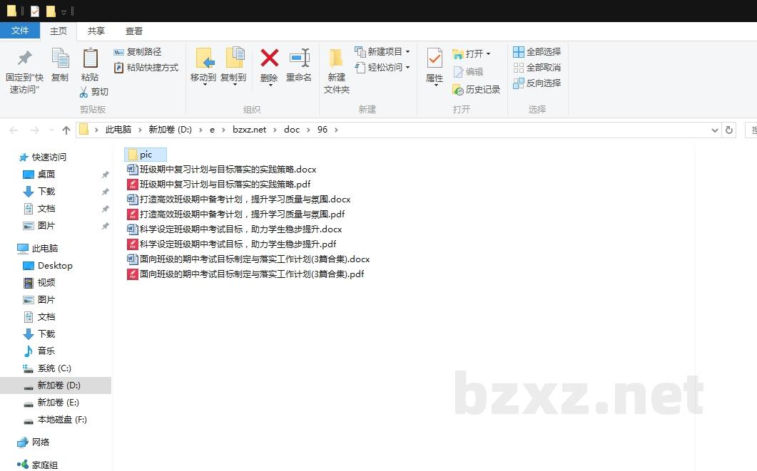Expand the New Item (新建项目) dropdown
Viewport: 757px width, 471px height.
(x=407, y=52)
